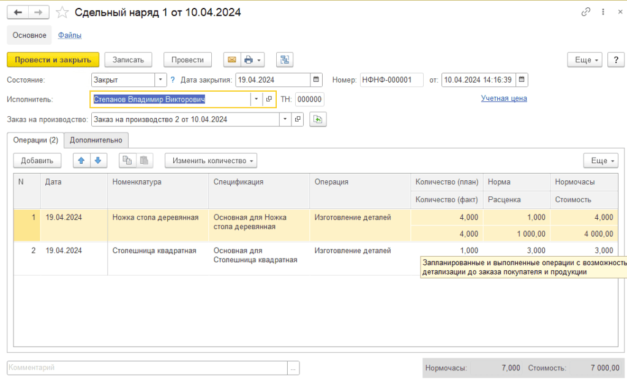The height and width of the screenshot is (382, 627).
Task: Click Расценка value 1 000,00
Action: (x=517, y=234)
